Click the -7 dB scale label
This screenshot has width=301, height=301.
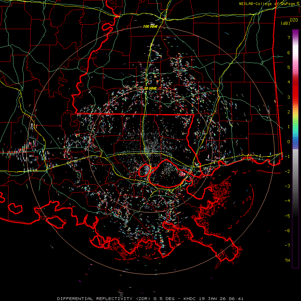click(x=287, y=245)
